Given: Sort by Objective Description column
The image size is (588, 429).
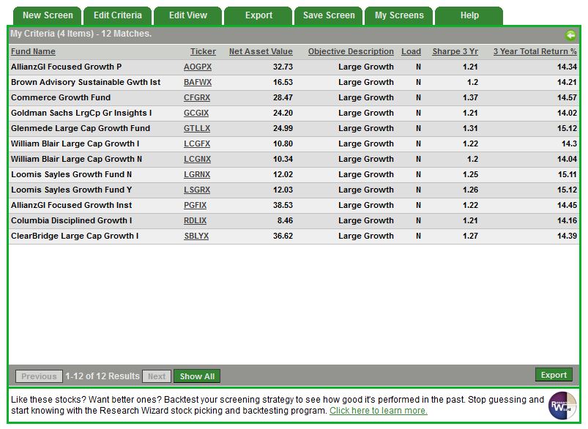Looking at the screenshot, I should click(351, 51).
